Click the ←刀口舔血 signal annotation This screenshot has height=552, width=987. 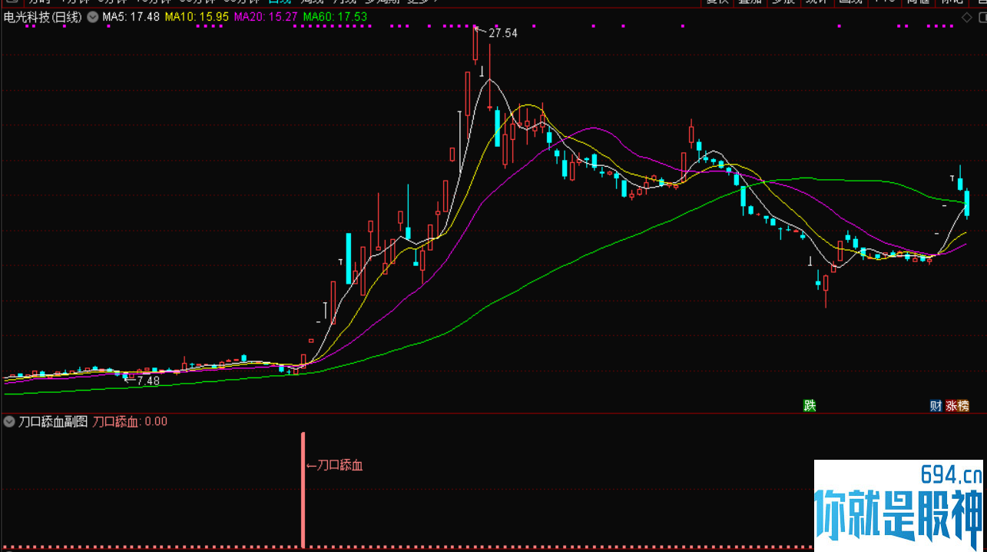(x=334, y=464)
